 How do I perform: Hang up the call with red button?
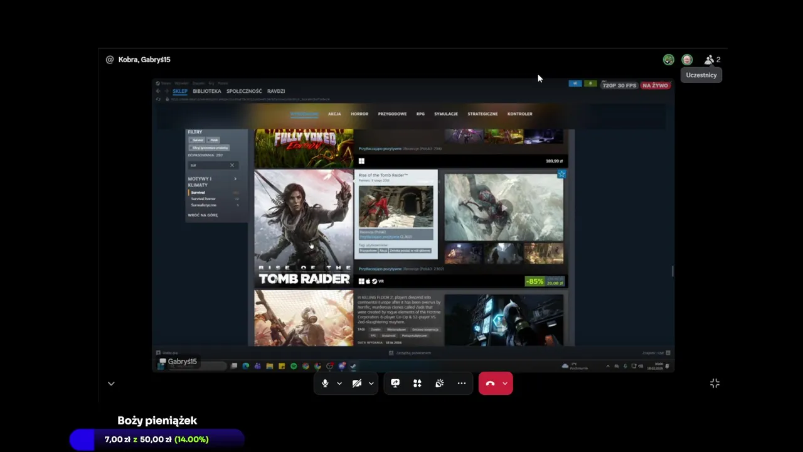[x=490, y=384]
